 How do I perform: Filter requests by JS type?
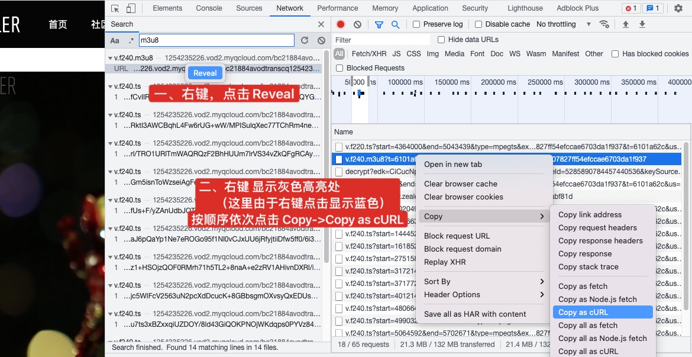pyautogui.click(x=396, y=54)
